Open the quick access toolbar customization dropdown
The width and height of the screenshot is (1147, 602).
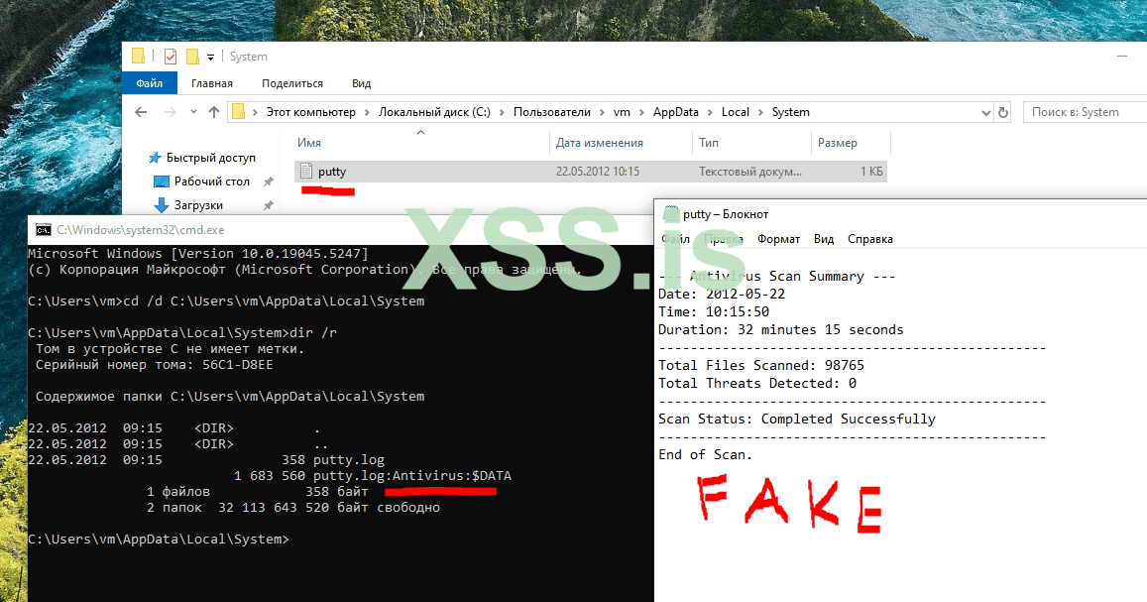[211, 57]
